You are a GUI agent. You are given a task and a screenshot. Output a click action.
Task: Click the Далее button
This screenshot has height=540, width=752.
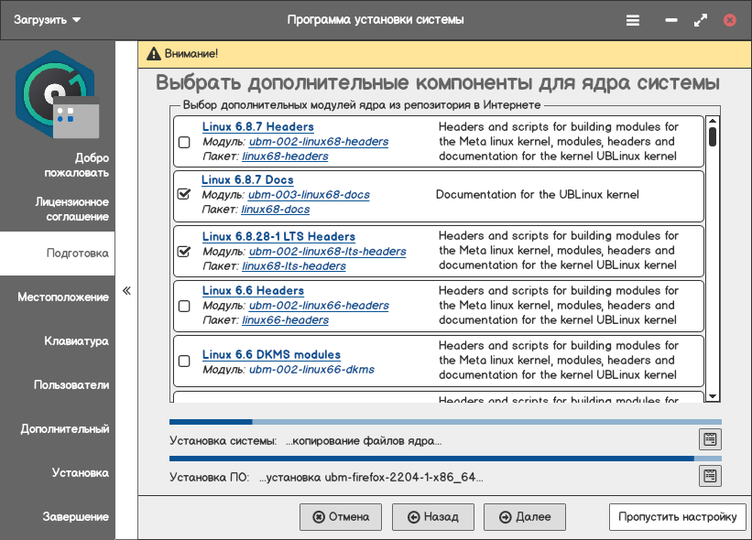(525, 517)
